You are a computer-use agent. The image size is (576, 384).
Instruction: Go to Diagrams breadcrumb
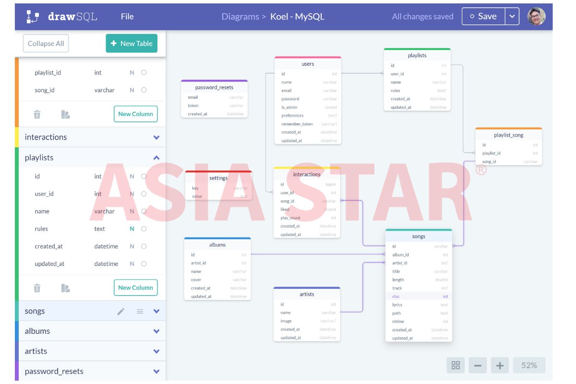[240, 16]
